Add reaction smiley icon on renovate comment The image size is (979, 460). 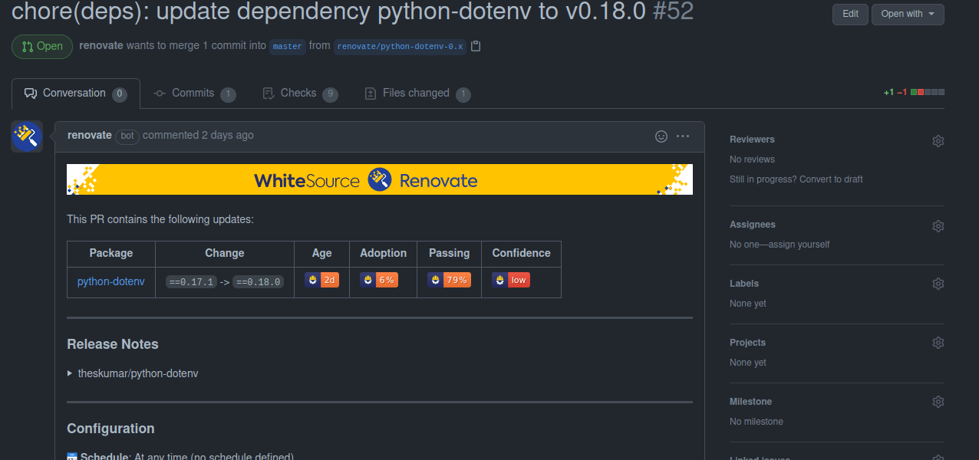tap(661, 136)
